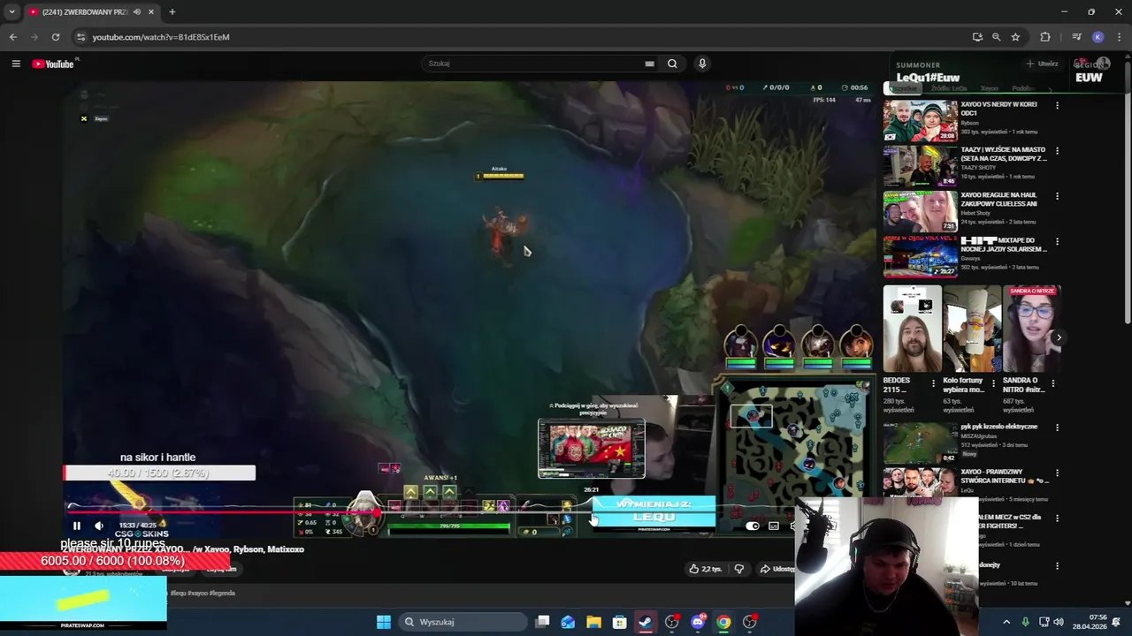Open options for pyk pyk krzesło video

tap(1057, 428)
